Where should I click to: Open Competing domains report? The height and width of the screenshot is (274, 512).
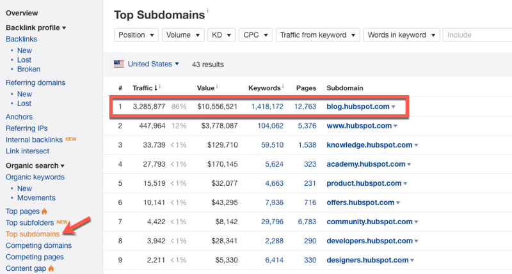point(38,246)
